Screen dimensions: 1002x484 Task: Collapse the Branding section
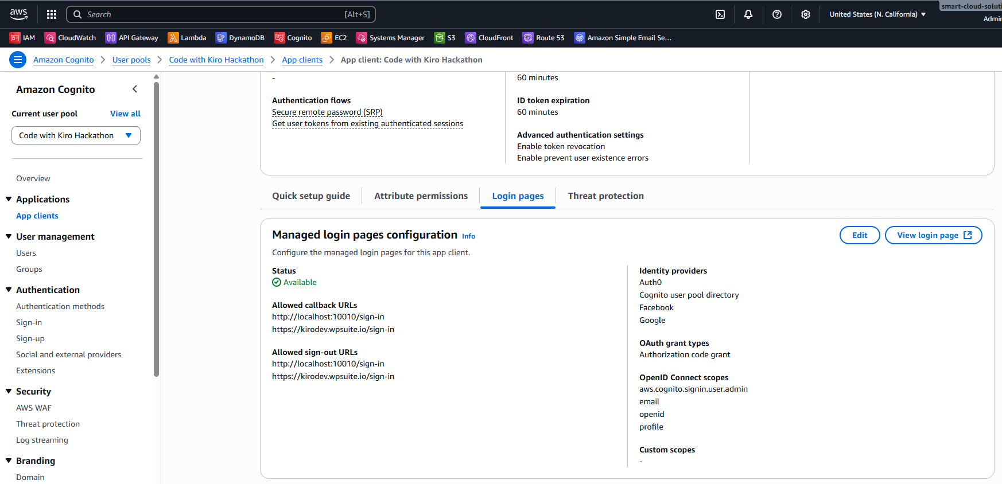pos(9,460)
